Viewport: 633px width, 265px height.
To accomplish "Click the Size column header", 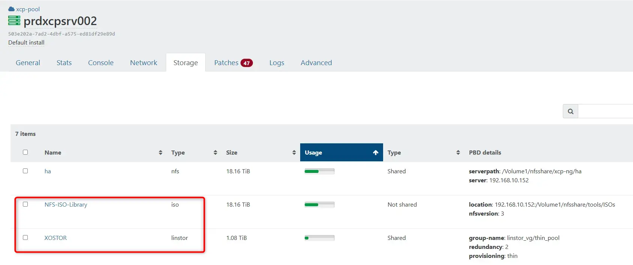I will coord(232,152).
